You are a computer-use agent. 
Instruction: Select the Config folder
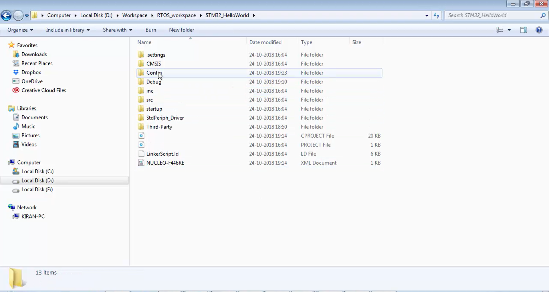(x=259, y=73)
